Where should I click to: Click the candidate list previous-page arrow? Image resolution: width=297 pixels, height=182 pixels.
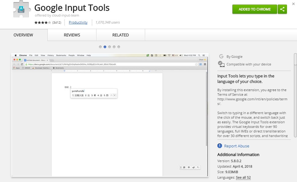pyautogui.click(x=111, y=95)
